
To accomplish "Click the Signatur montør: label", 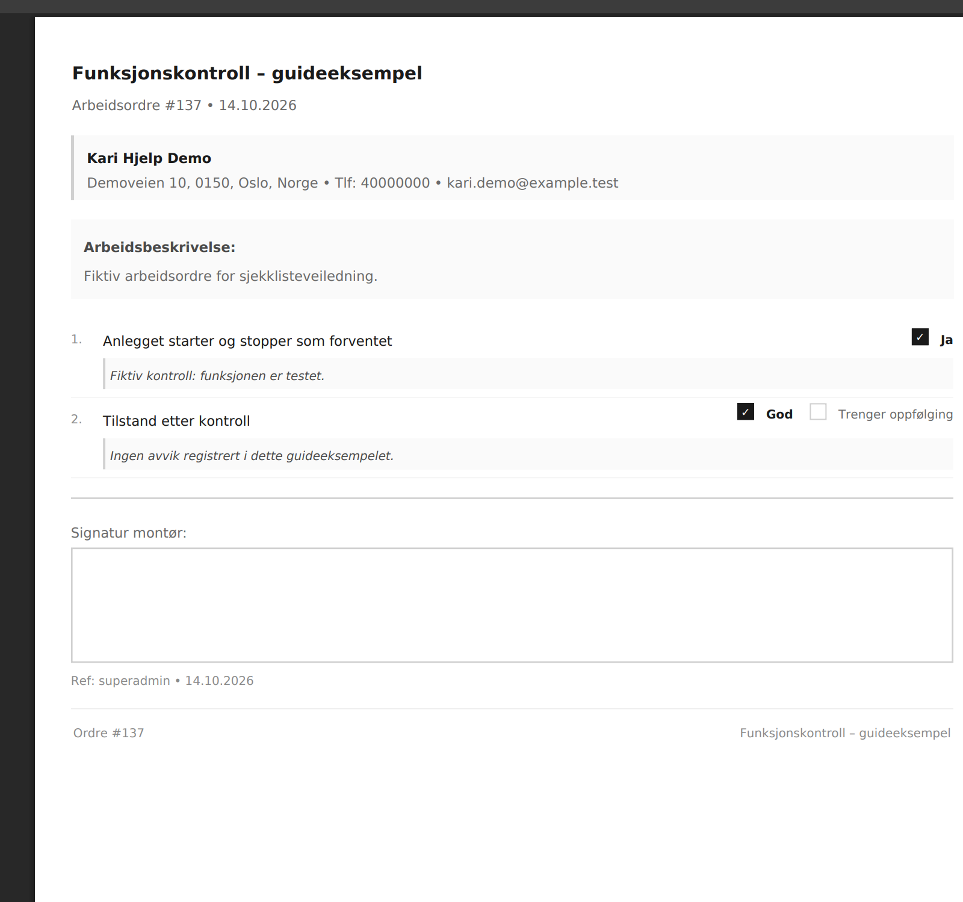I will pyautogui.click(x=129, y=533).
